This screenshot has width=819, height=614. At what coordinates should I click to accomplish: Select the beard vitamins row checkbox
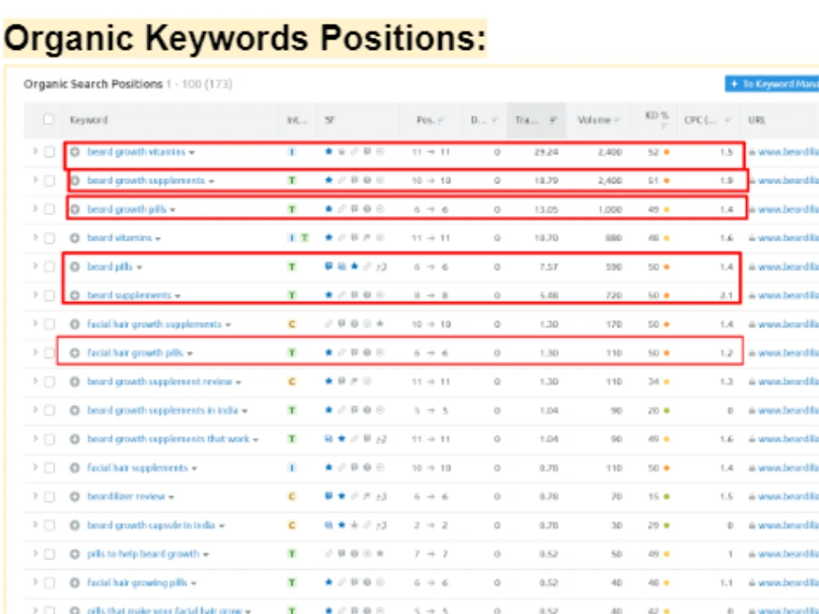(49, 238)
